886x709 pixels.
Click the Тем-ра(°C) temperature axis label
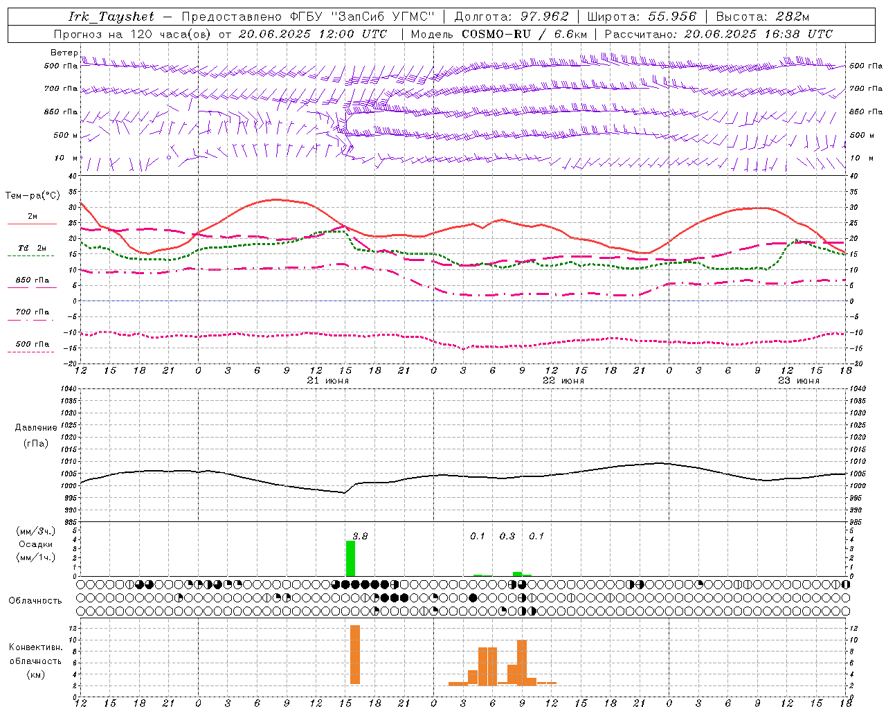[33, 196]
